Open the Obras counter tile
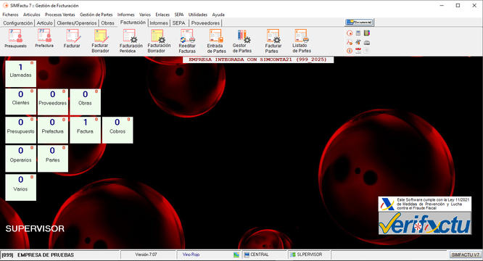 pos(85,102)
